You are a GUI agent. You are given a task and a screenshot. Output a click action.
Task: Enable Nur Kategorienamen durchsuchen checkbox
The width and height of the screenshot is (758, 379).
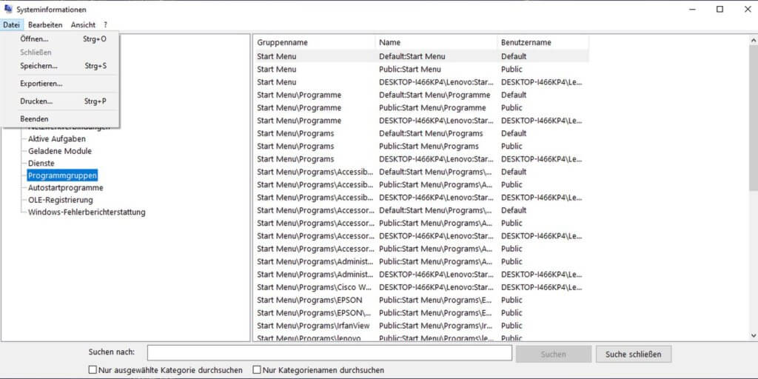(x=257, y=370)
